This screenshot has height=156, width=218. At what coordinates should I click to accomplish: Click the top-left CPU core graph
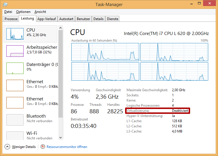[x=105, y=52]
